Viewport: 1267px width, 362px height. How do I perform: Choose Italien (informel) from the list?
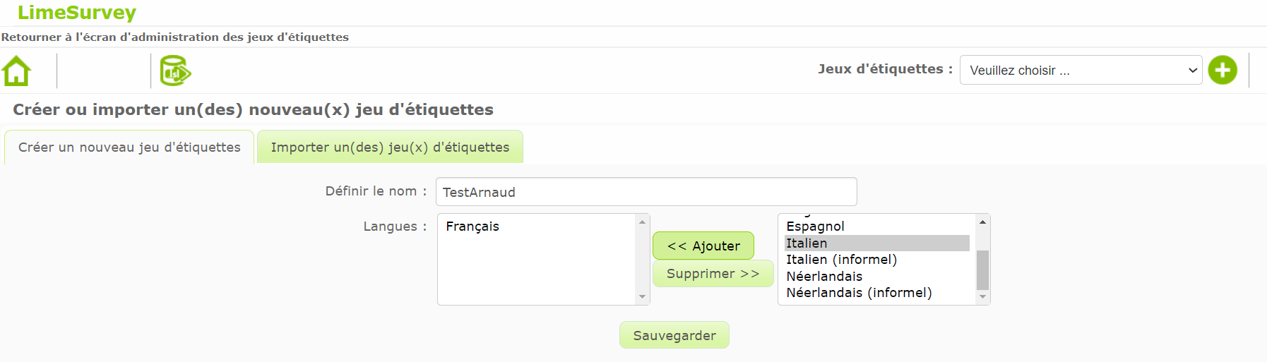click(x=841, y=260)
